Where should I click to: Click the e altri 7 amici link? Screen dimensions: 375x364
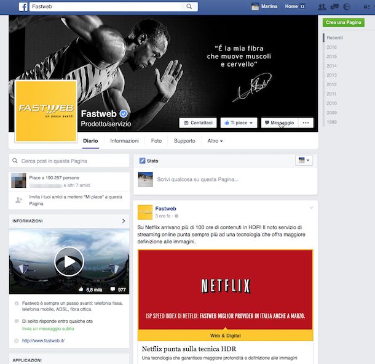(77, 185)
